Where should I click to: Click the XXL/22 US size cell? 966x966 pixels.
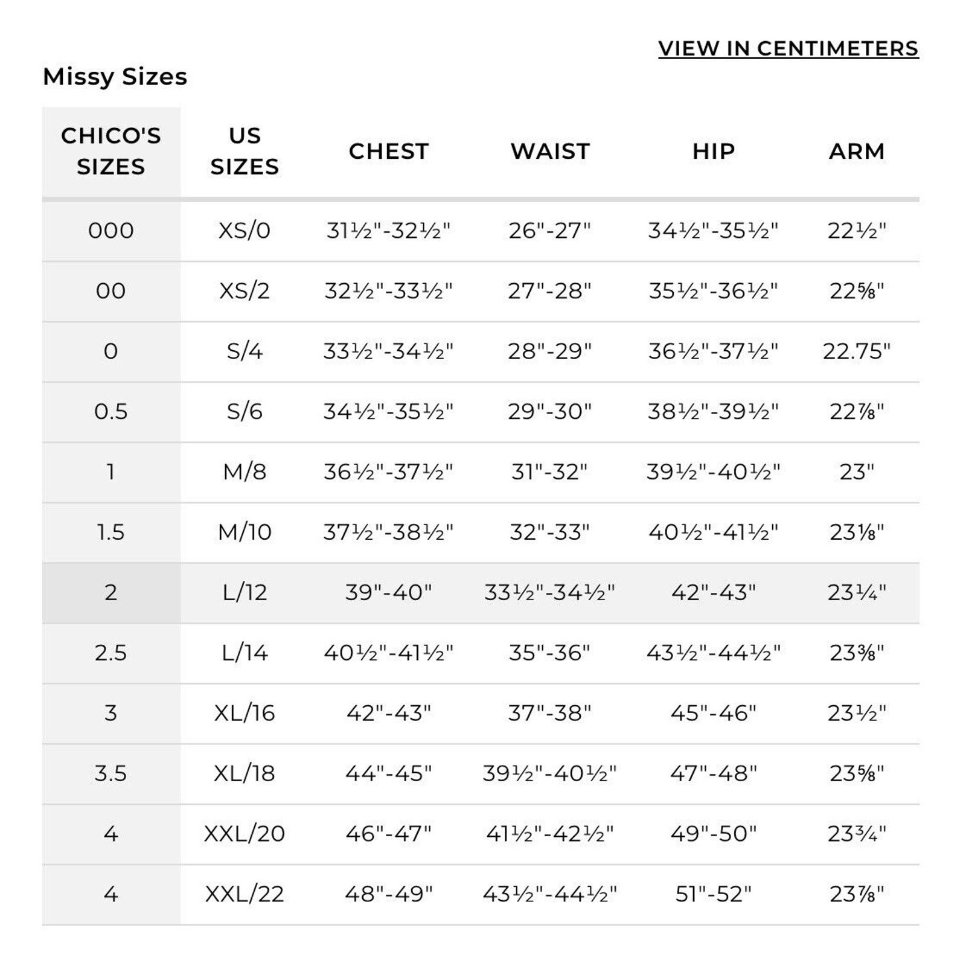point(245,894)
